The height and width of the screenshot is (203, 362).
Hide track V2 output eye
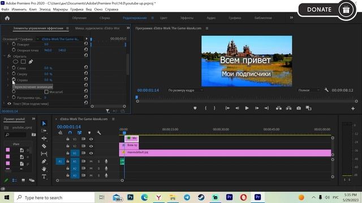(91, 146)
